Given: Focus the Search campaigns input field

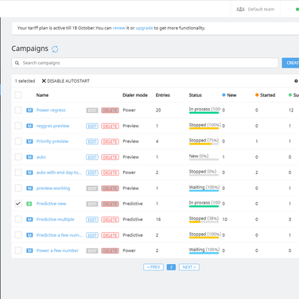Looking at the screenshot, I should 145,63.
